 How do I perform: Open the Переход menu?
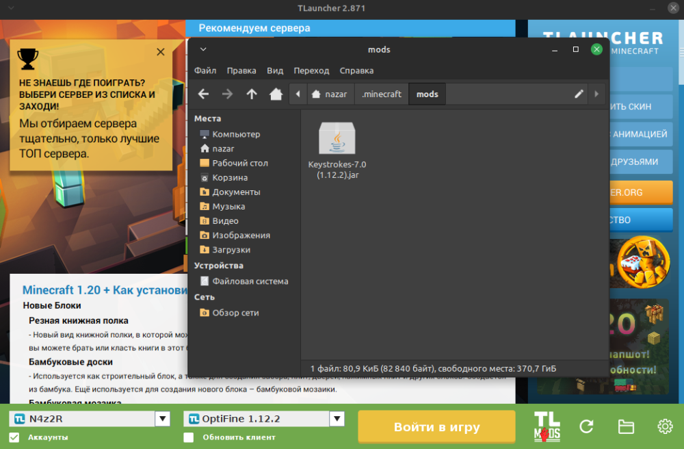[x=311, y=70]
